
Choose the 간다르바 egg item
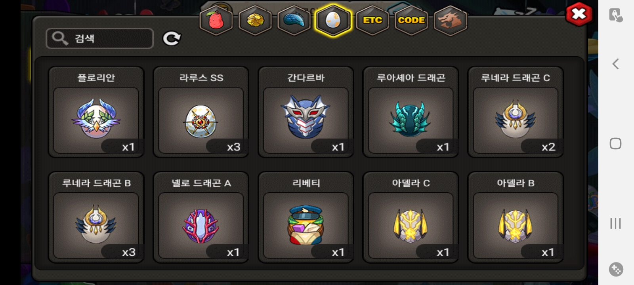[306, 112]
